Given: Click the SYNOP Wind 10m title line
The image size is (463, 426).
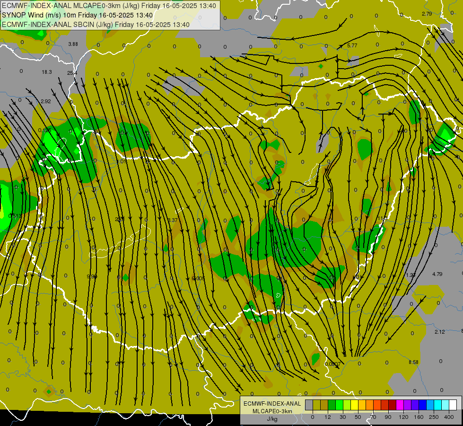Looking at the screenshot, I should (78, 15).
